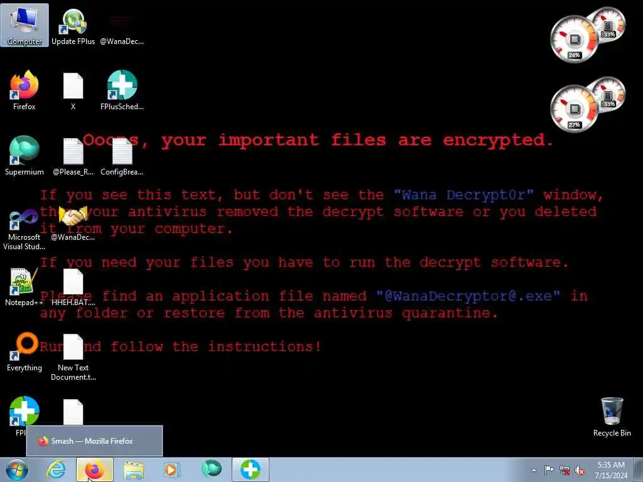Click the Supermium taskbar icon
This screenshot has width=643, height=482.
212,469
